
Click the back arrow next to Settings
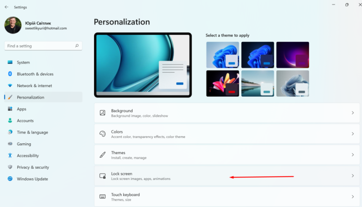6,7
